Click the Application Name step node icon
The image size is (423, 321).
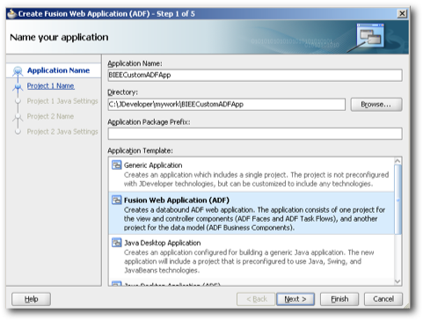[18, 70]
